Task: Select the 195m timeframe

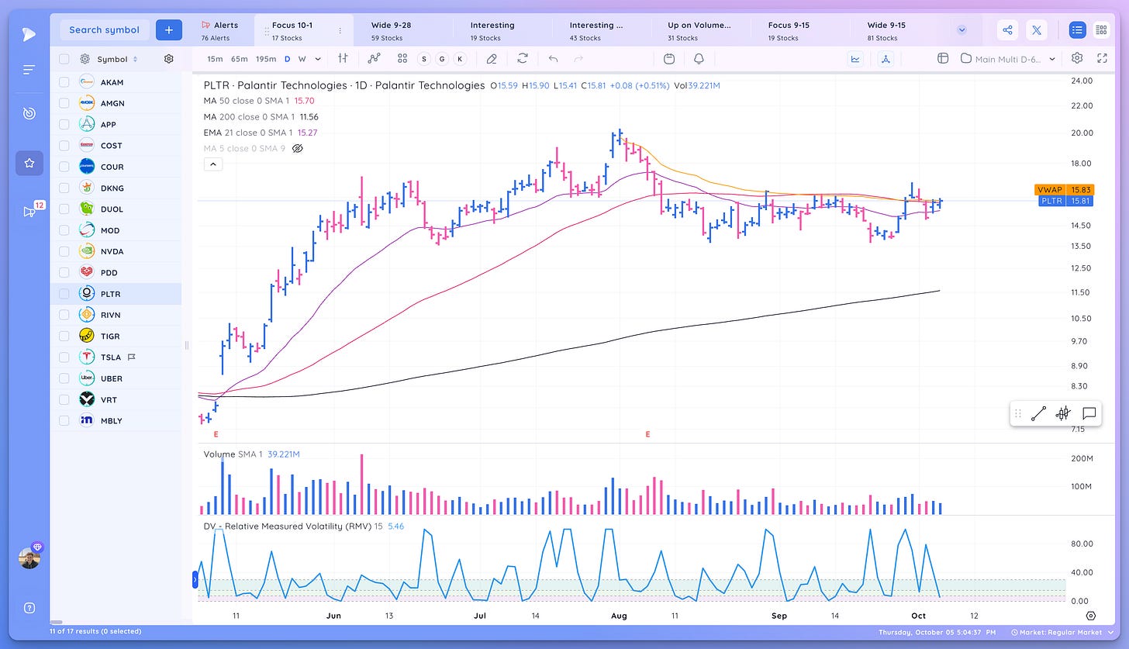Action: click(x=266, y=58)
